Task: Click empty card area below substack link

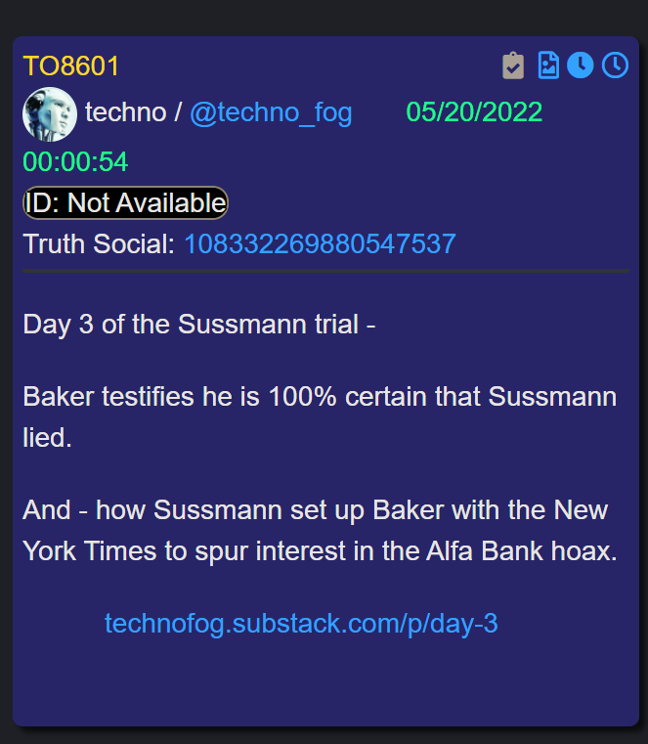Action: pos(325,682)
